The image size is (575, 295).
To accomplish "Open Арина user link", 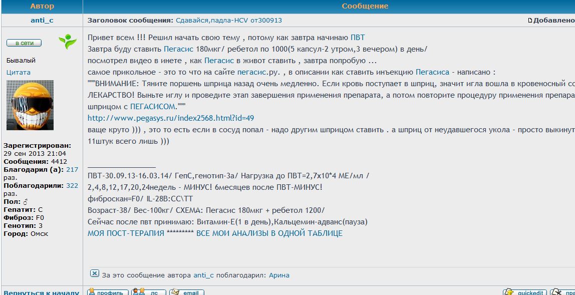I will (279, 275).
